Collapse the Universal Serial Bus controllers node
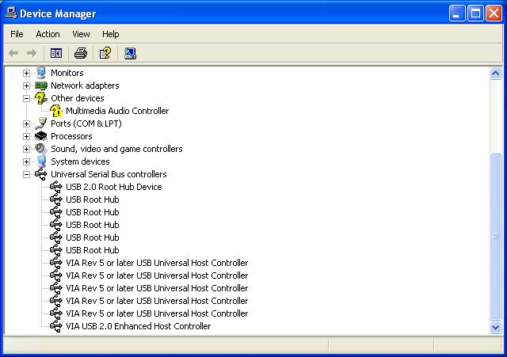The height and width of the screenshot is (357, 507). [26, 174]
